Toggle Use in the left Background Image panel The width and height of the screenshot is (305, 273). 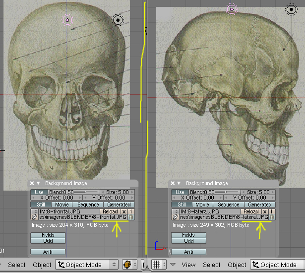39,192
